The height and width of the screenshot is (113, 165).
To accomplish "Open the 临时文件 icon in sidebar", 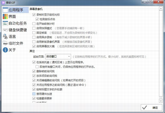I will (x=5, y=43).
